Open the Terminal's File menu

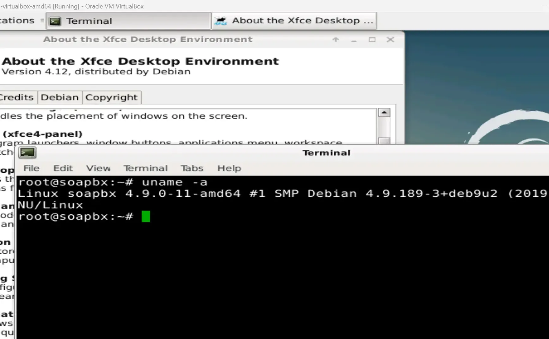tap(31, 168)
